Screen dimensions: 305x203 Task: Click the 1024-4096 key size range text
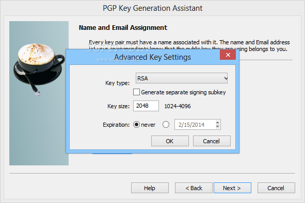(178, 106)
